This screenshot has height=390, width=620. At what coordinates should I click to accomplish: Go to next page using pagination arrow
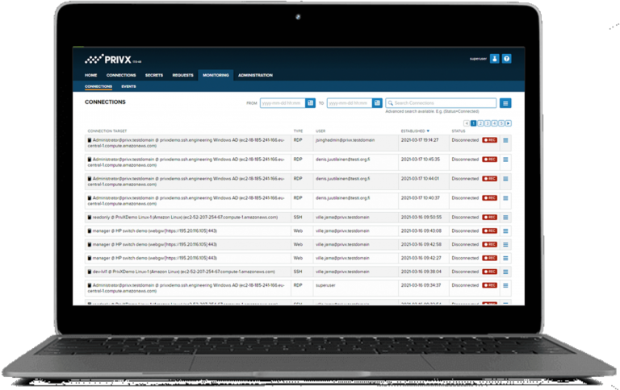pyautogui.click(x=509, y=122)
